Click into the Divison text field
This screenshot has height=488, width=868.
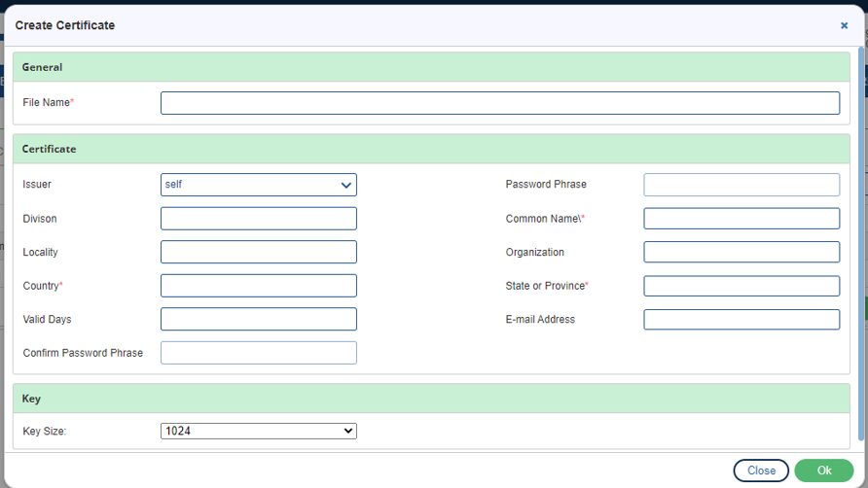[x=259, y=219]
